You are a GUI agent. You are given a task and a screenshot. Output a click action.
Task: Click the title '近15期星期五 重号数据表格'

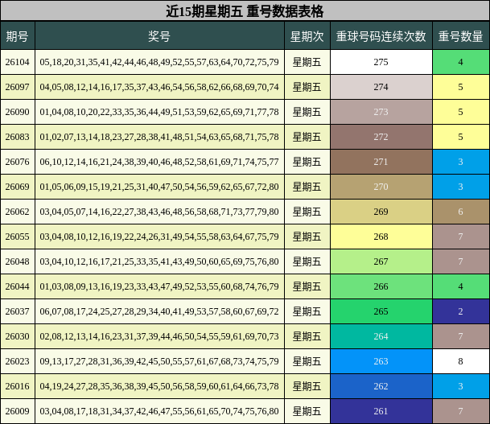click(245, 11)
